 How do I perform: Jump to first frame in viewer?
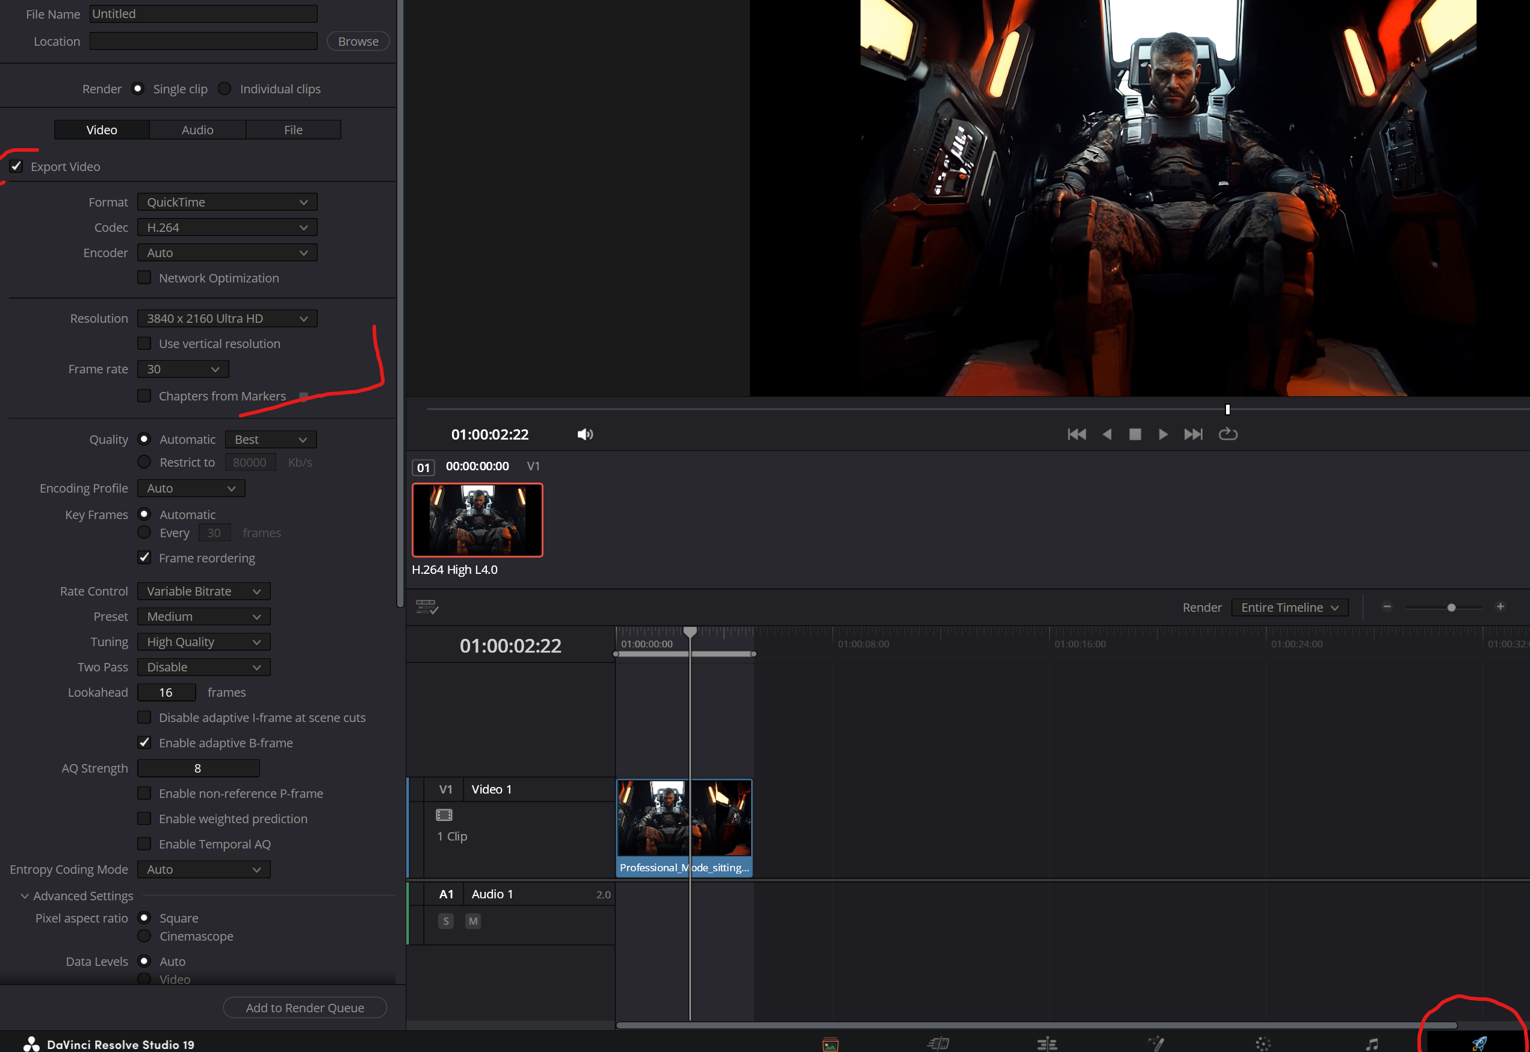pos(1077,434)
